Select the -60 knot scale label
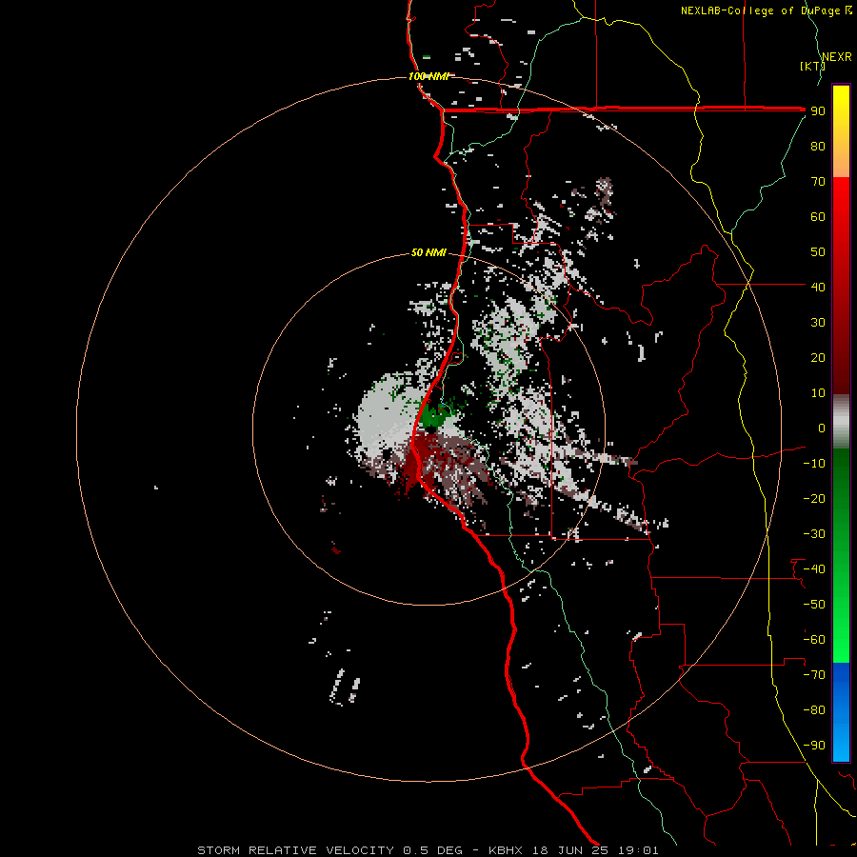Image resolution: width=857 pixels, height=857 pixels. click(x=814, y=640)
